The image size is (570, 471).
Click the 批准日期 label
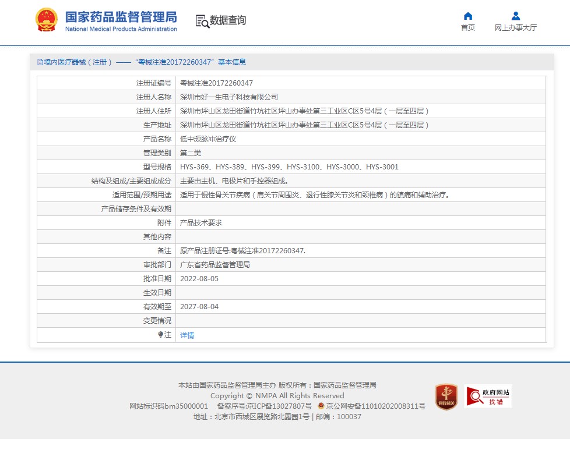(x=157, y=279)
